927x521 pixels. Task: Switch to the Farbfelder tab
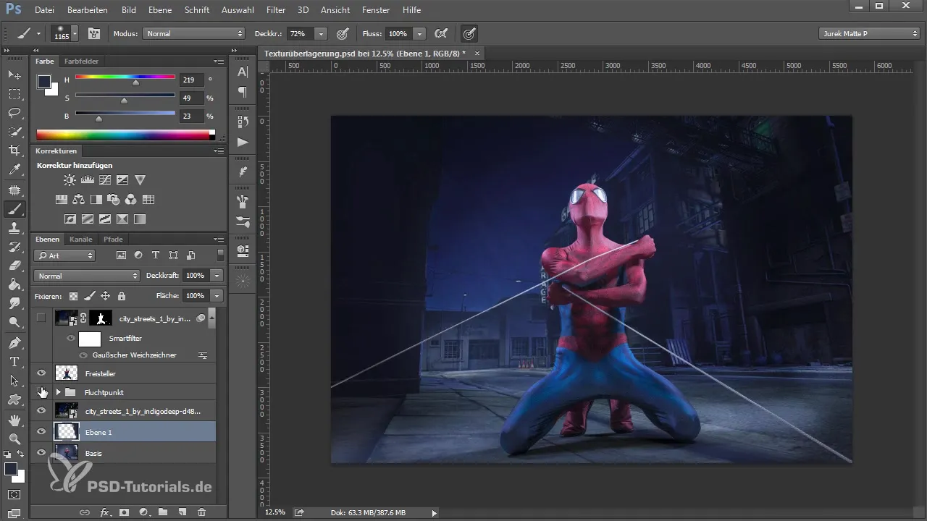[81, 62]
